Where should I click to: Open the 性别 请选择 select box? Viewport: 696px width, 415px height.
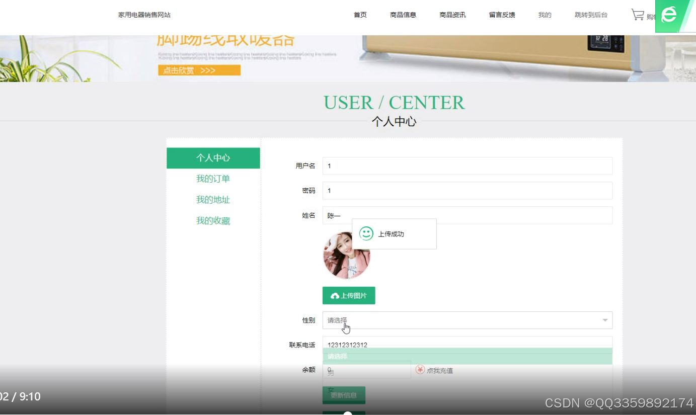tap(467, 320)
